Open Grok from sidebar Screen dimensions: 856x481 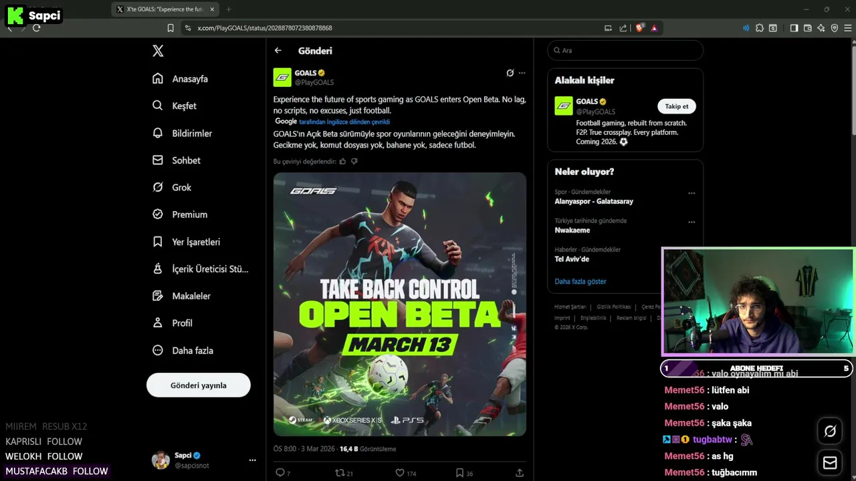click(x=172, y=187)
